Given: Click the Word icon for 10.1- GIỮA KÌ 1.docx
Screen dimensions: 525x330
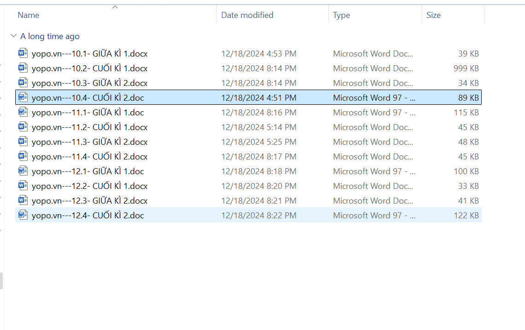Looking at the screenshot, I should [23, 53].
